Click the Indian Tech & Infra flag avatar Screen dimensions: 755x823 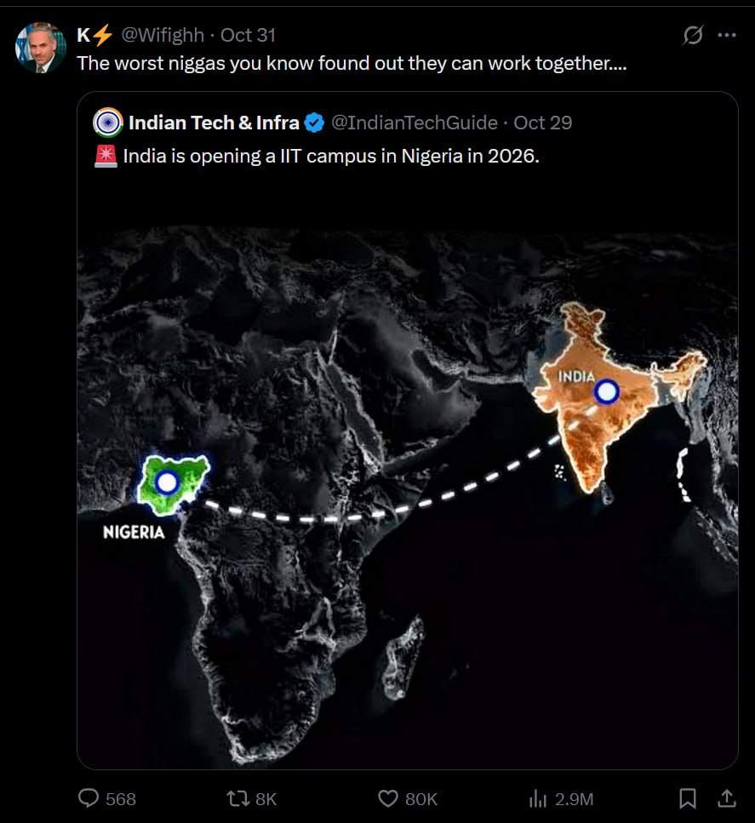point(108,123)
